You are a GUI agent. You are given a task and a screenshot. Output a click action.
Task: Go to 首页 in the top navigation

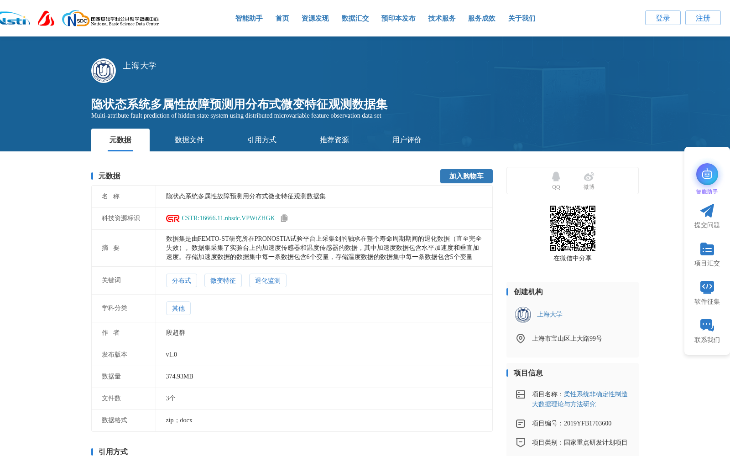point(282,18)
